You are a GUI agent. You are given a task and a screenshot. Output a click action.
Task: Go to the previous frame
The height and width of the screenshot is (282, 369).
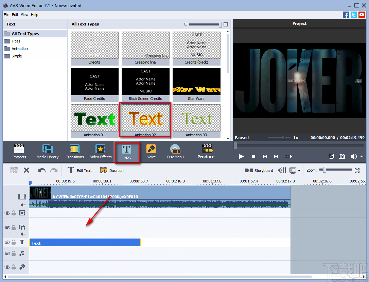coord(265,156)
